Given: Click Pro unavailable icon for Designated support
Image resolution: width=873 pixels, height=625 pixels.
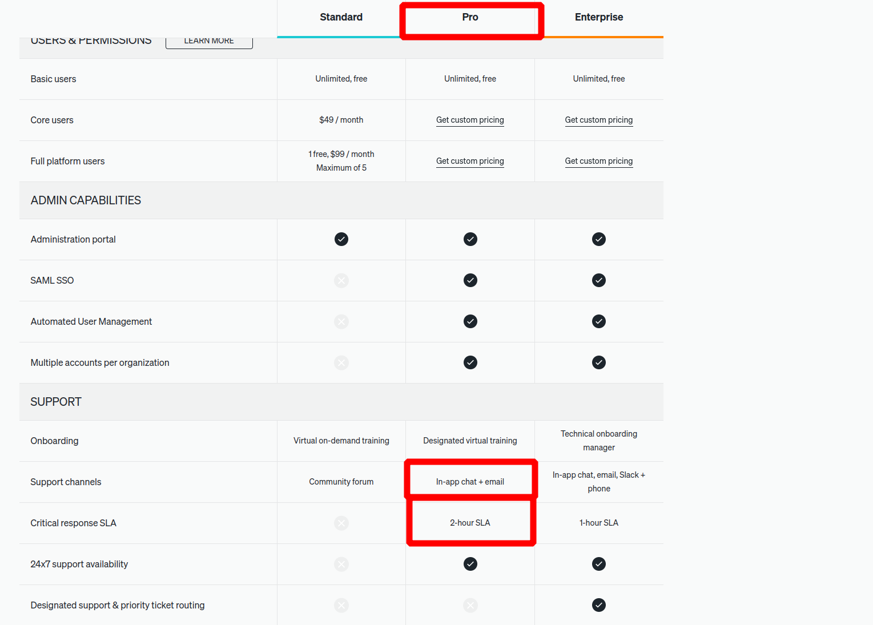Looking at the screenshot, I should [x=470, y=605].
